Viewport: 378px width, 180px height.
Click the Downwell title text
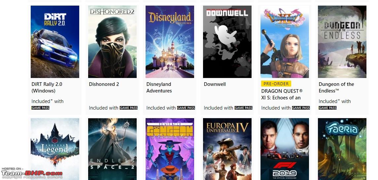215,84
